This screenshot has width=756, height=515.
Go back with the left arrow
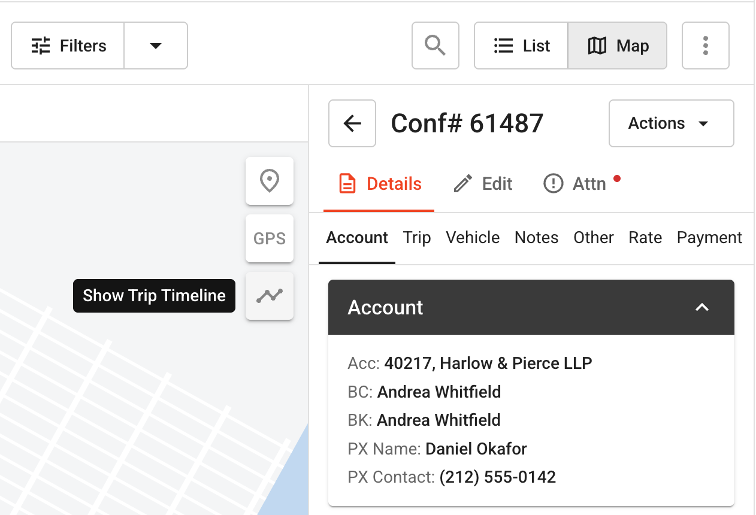[x=352, y=123]
